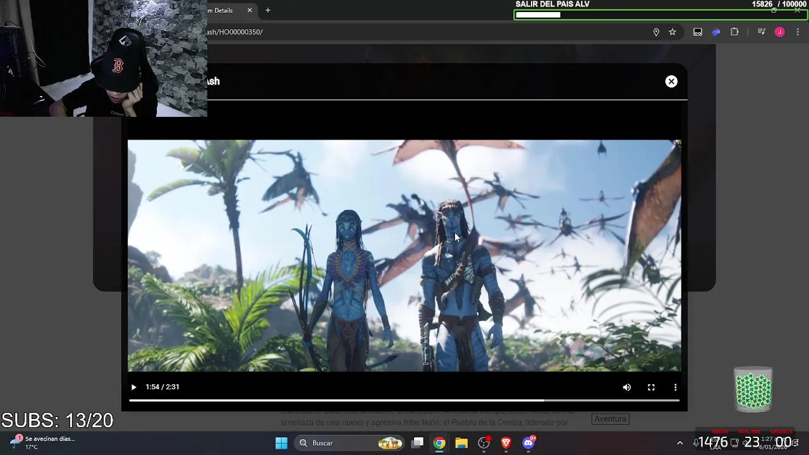809x455 pixels.
Task: Click the 'Aventura' genre tag
Action: [610, 419]
